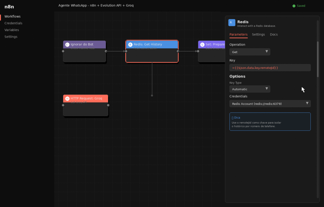324x207 pixels.
Task: Click 'Interact with a Redis database.' description
Action: point(256,26)
